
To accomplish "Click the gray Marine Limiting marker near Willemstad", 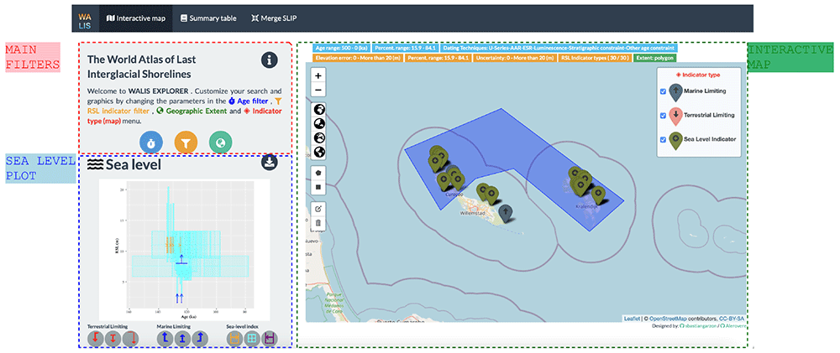I will click(x=505, y=212).
